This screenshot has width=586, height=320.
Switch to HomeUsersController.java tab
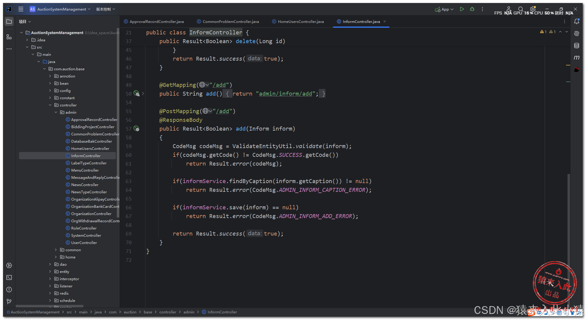tap(298, 21)
